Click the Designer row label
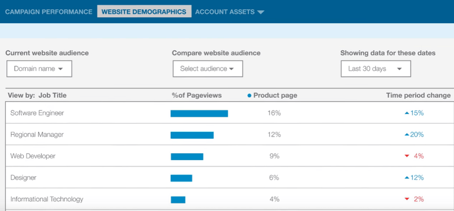 [x=23, y=177]
